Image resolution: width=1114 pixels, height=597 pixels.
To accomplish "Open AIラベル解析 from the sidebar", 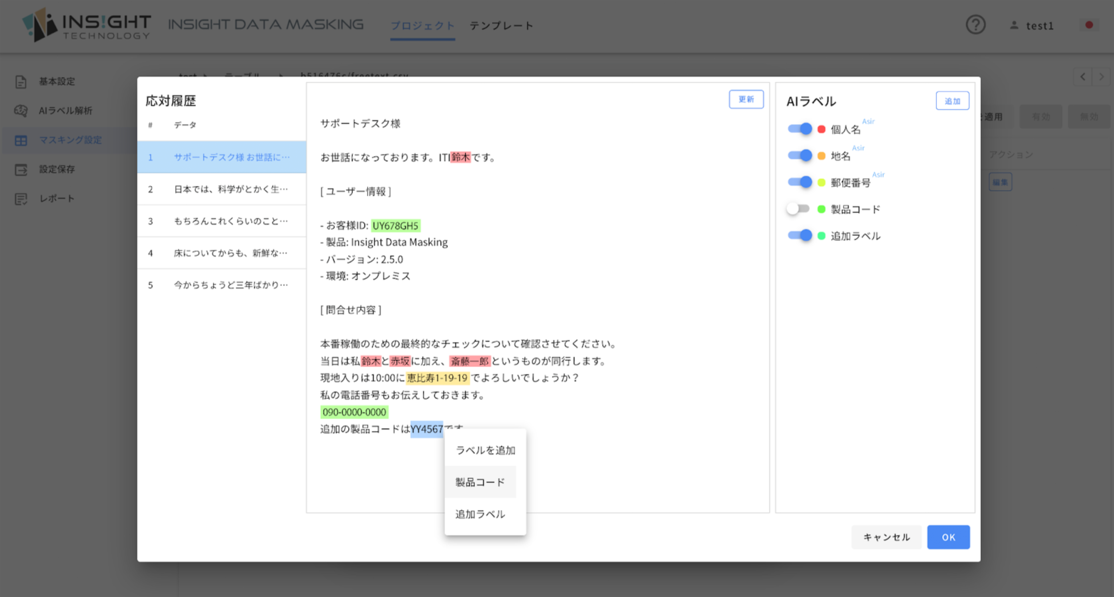I will pos(20,111).
